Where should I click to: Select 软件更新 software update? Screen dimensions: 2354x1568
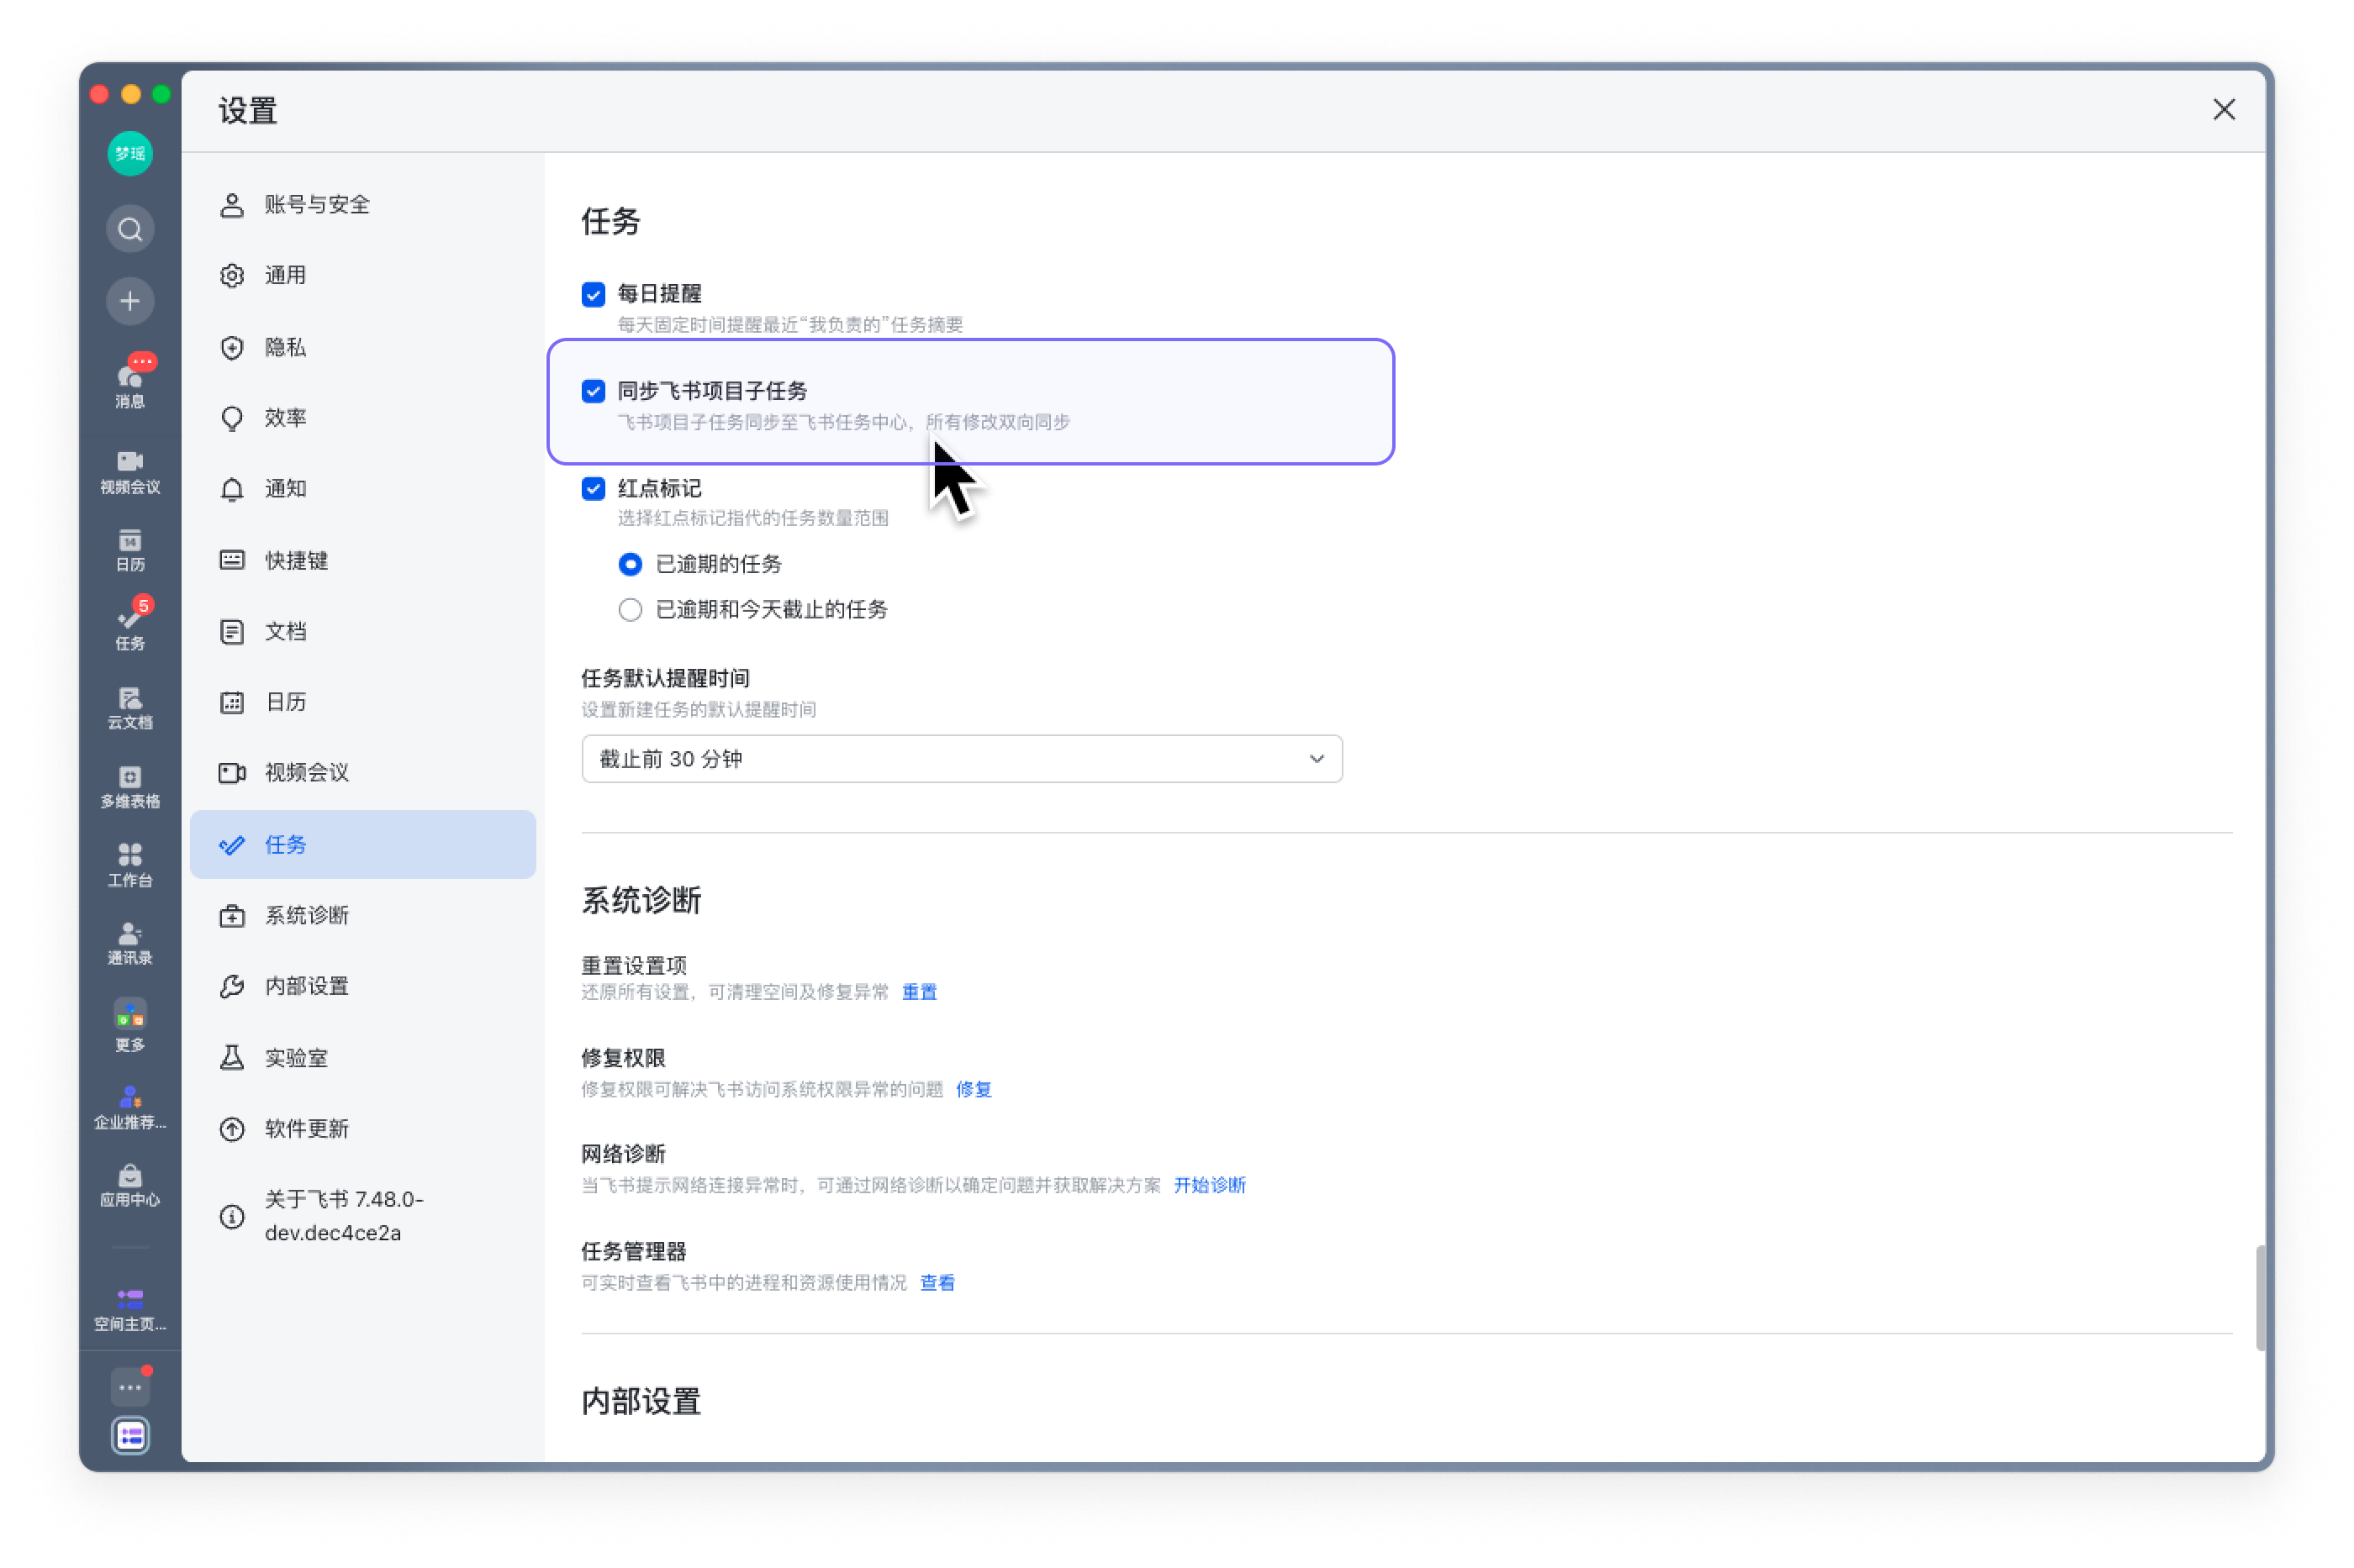click(x=362, y=1128)
